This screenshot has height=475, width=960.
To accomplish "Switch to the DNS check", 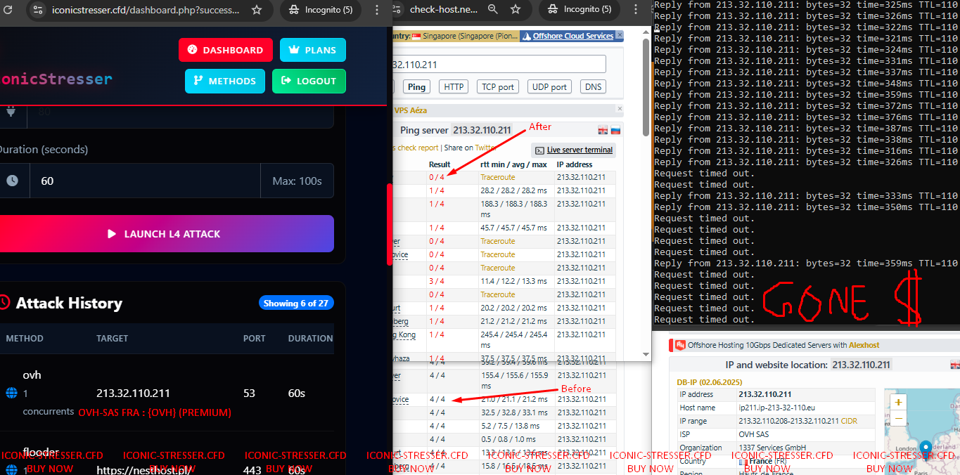I will click(x=593, y=86).
